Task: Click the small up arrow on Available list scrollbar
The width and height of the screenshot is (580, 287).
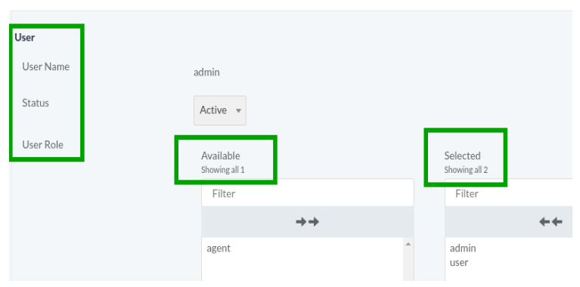Action: pyautogui.click(x=408, y=244)
